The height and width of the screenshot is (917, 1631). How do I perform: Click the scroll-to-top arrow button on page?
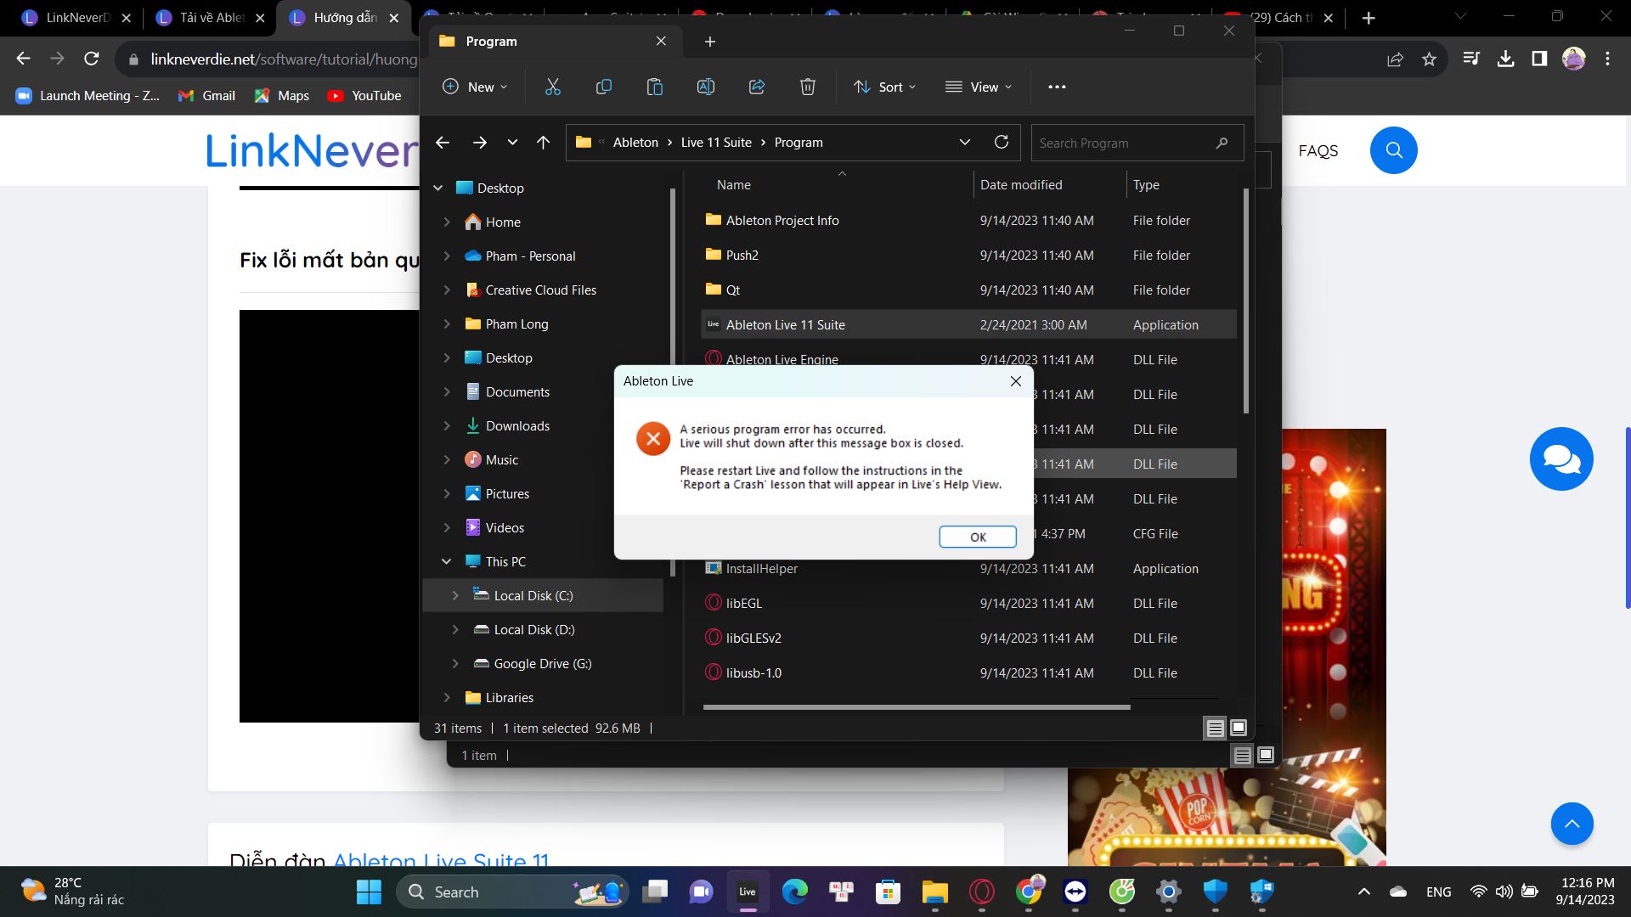(x=1572, y=824)
